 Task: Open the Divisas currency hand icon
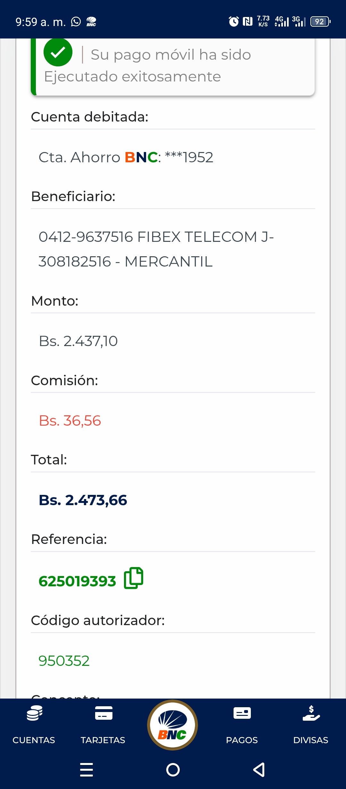(311, 713)
